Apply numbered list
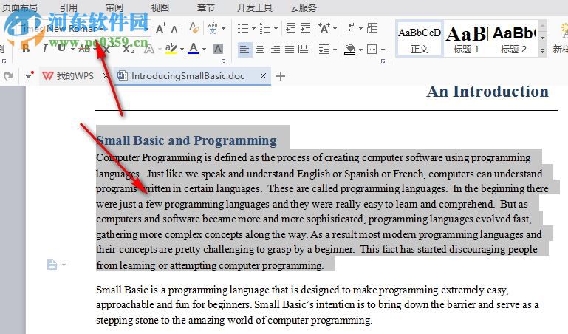 point(265,28)
